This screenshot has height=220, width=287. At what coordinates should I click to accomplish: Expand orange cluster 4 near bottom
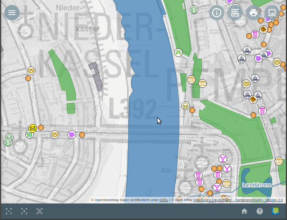click(x=201, y=189)
